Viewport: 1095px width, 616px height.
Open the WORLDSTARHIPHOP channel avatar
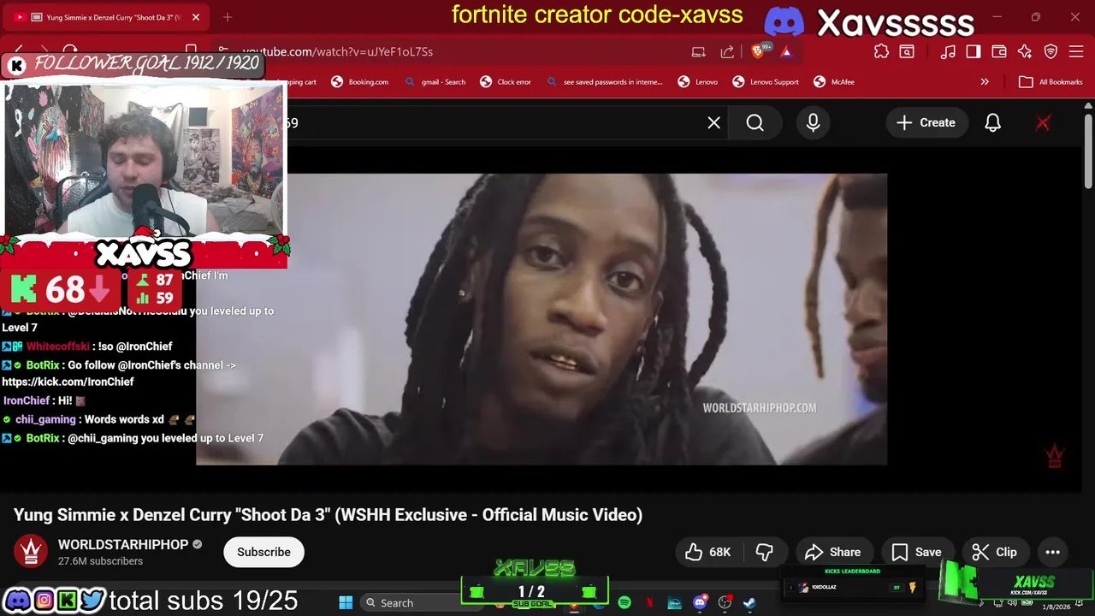click(x=31, y=552)
